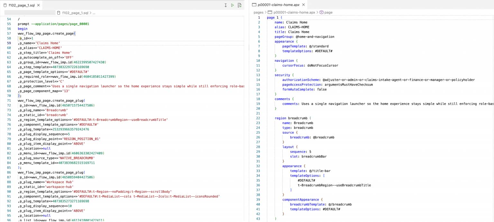Click the 'breadcrumbTemplate: @/breadcrumb' line
The width and height of the screenshot is (494, 222).
321,205
